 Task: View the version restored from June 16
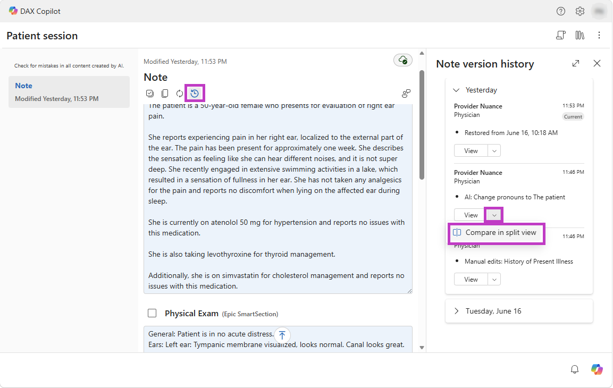[x=471, y=151]
